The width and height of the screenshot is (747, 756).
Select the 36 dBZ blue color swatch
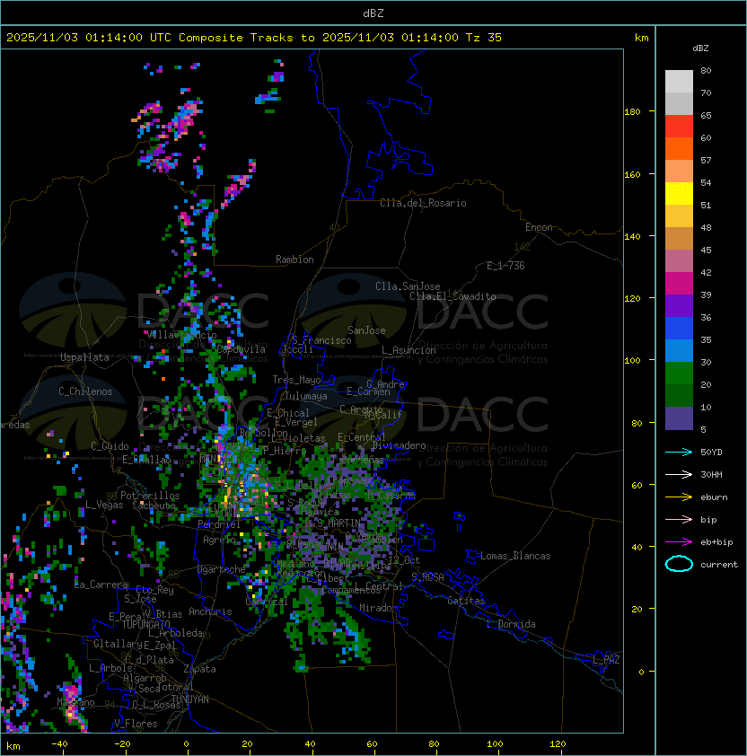click(x=679, y=329)
